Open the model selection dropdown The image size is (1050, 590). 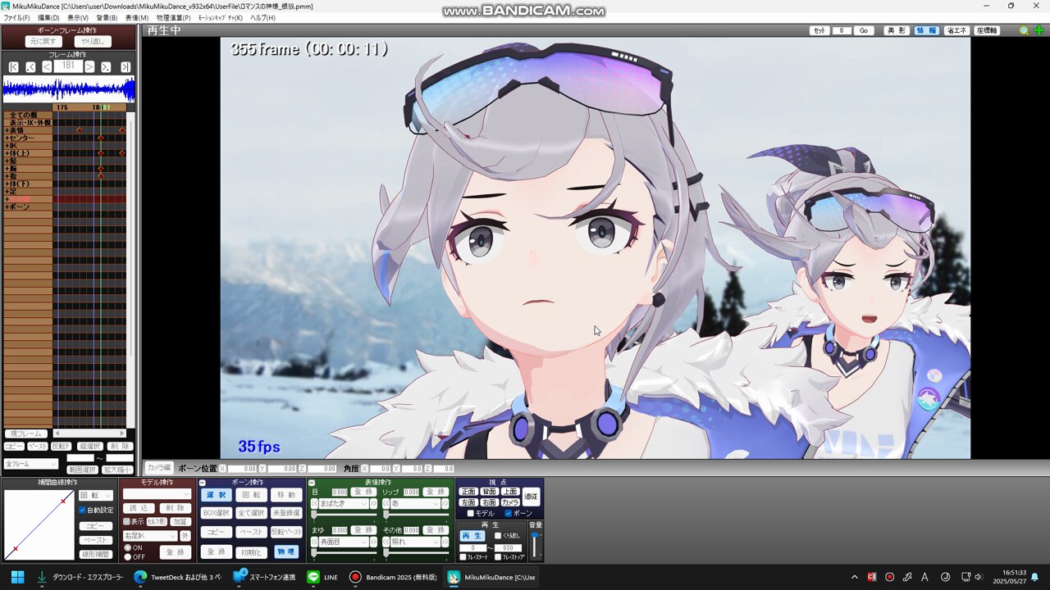coord(157,494)
